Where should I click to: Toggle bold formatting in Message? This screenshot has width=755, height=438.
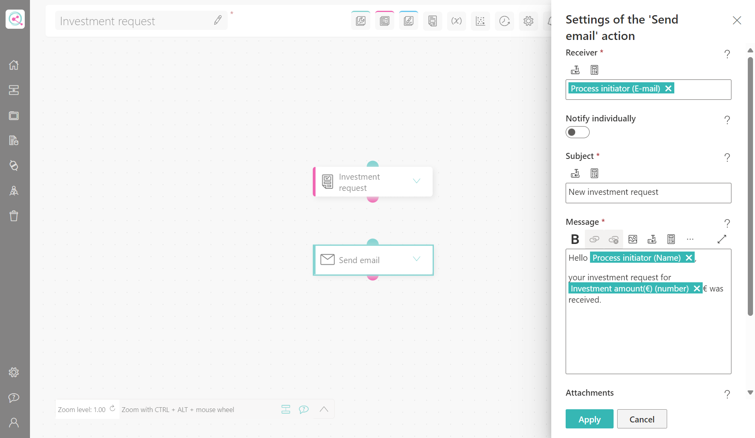[x=575, y=239]
